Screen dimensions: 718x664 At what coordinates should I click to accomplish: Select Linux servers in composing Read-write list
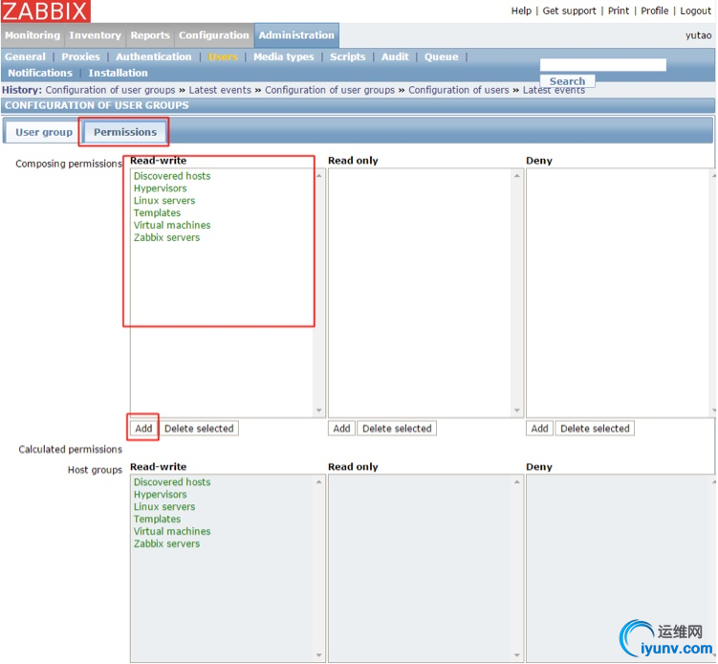[164, 201]
